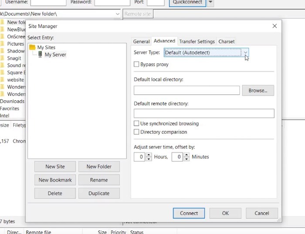Select the website folder in local tree

15,80
